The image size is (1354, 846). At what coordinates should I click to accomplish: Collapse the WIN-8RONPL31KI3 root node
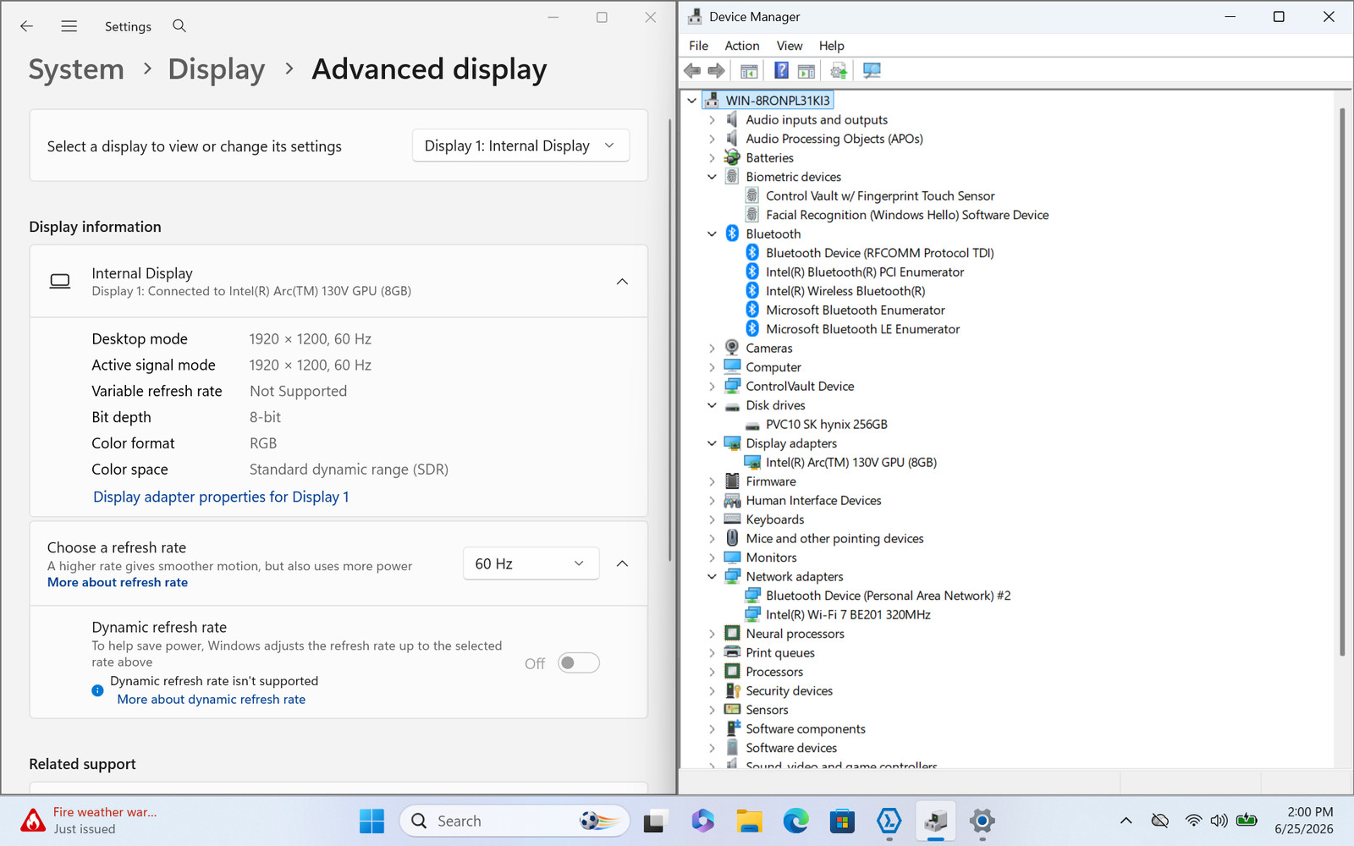[691, 101]
